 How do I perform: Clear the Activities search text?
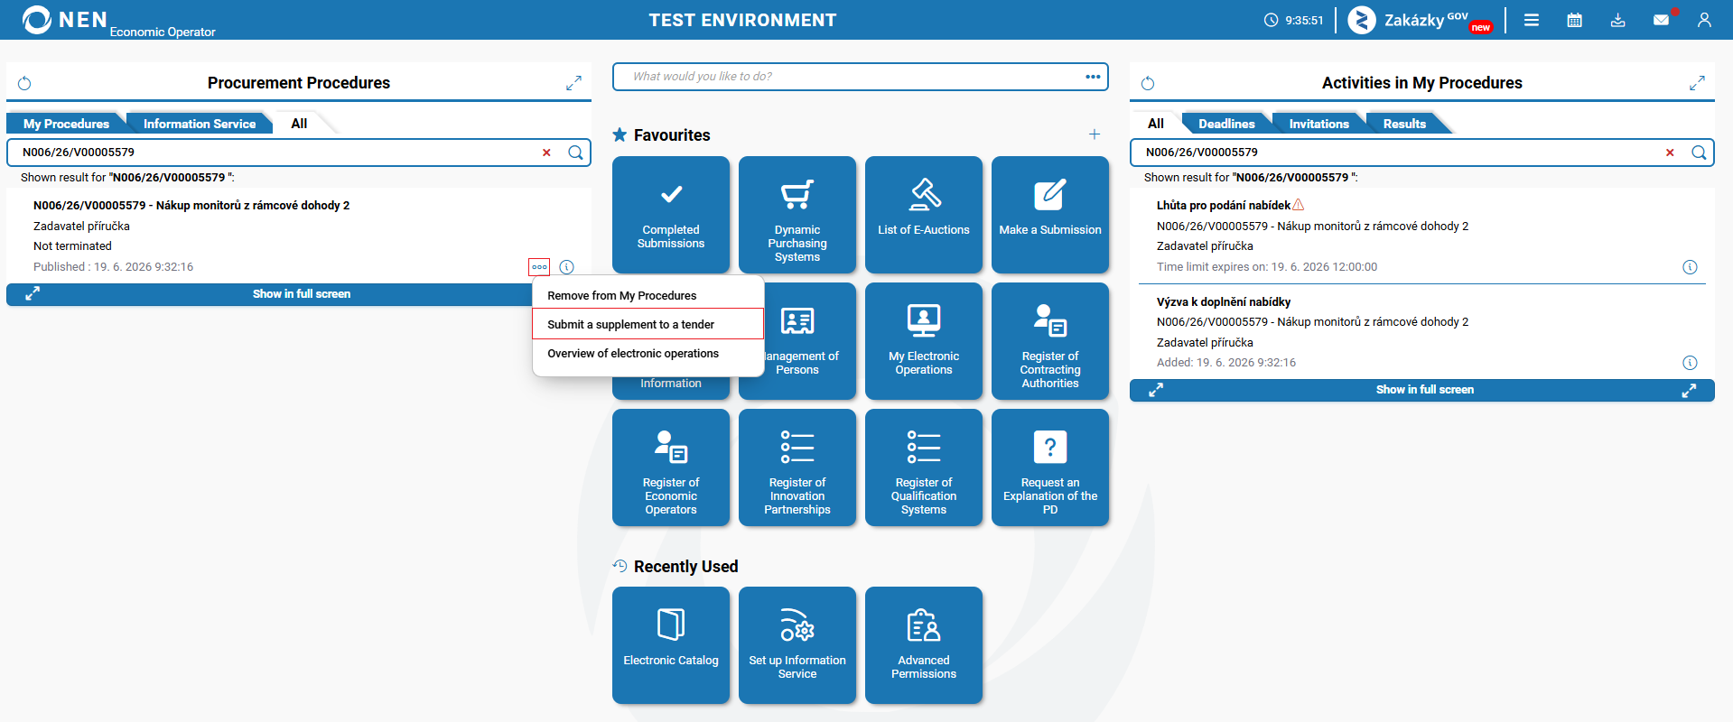coord(1670,153)
